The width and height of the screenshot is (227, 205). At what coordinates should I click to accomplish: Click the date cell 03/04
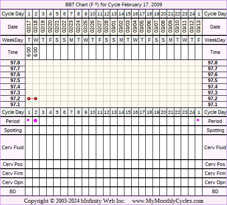click(135, 27)
